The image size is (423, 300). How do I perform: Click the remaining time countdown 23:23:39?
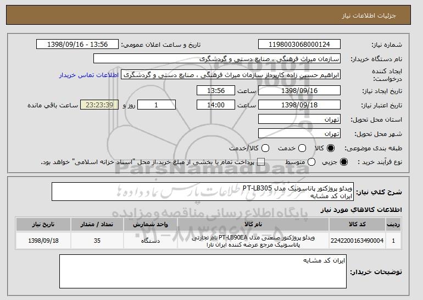tap(99, 105)
